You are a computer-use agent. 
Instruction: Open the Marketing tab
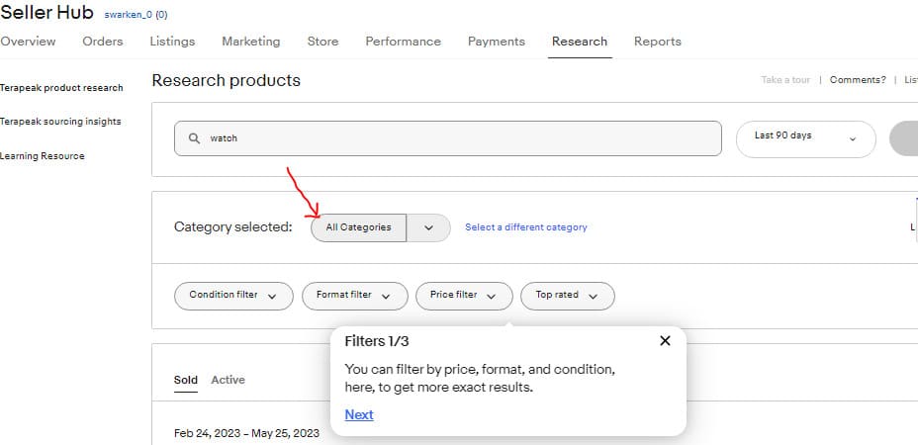click(250, 42)
